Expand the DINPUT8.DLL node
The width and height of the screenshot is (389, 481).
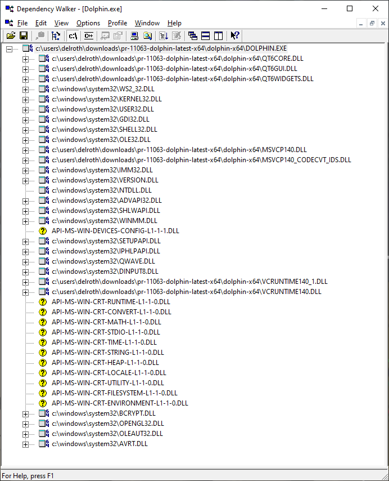coord(26,272)
